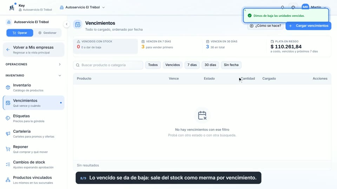This screenshot has height=189, width=337.
Task: Apply the Vencidos filter
Action: (x=173, y=65)
